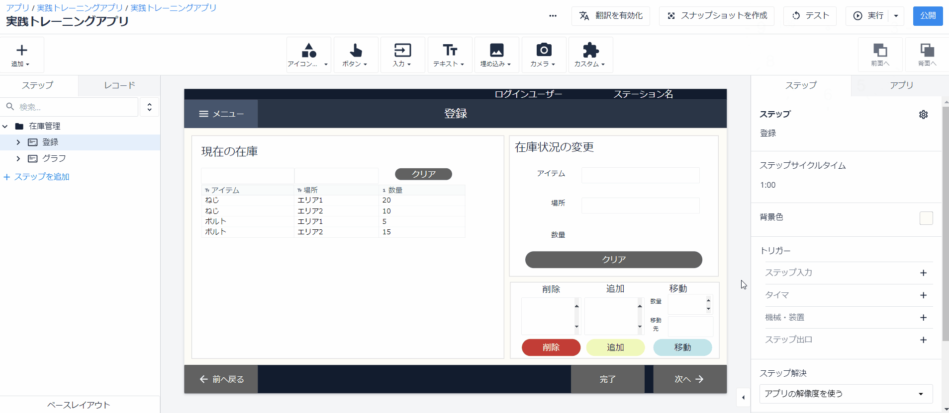This screenshot has height=413, width=949.
Task: Click the red 削除 button on canvas
Action: pyautogui.click(x=551, y=347)
